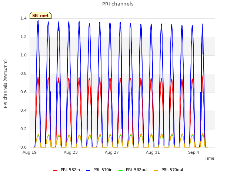
Task: Toggle PRI_570in series via legend label
Action: (103, 170)
